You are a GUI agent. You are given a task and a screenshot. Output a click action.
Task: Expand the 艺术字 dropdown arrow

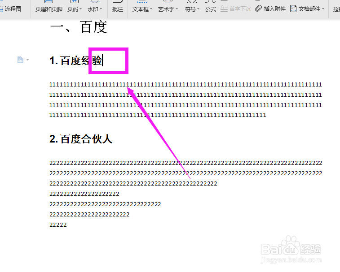(177, 9)
